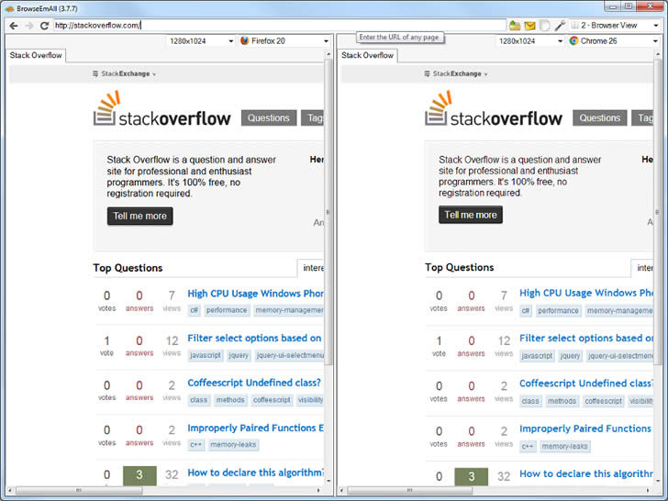
Task: Expand the left pane 1280x1024 resolution dropdown
Action: pos(201,41)
